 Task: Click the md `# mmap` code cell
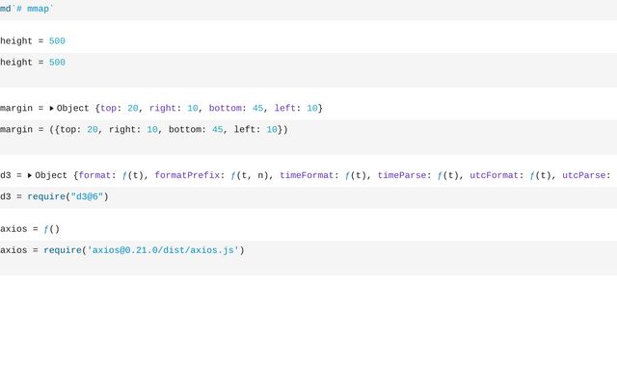pyautogui.click(x=28, y=8)
